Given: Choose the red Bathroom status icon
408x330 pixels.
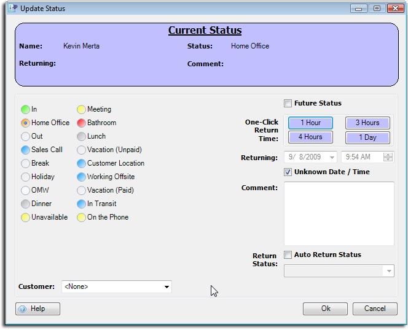Looking at the screenshot, I should pos(81,123).
